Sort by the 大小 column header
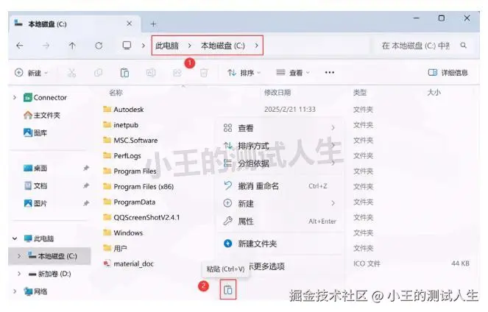The image size is (488, 312). click(x=434, y=93)
